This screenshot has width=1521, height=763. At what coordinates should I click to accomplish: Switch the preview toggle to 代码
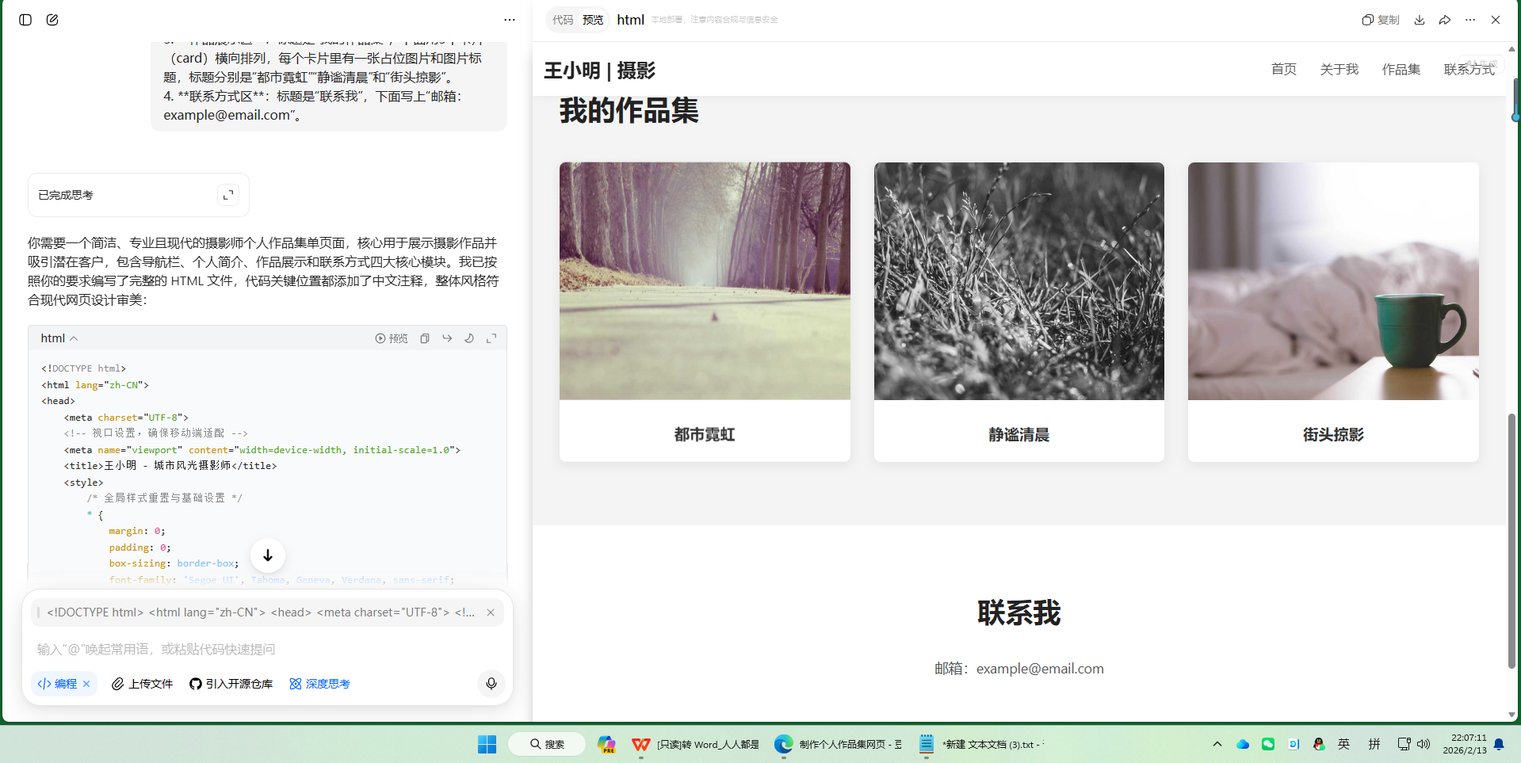pos(564,19)
